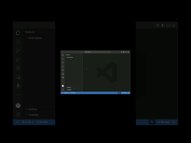Click settings gear in dimmed enlarged left panel
The width and height of the screenshot is (191, 143).
coord(18,114)
